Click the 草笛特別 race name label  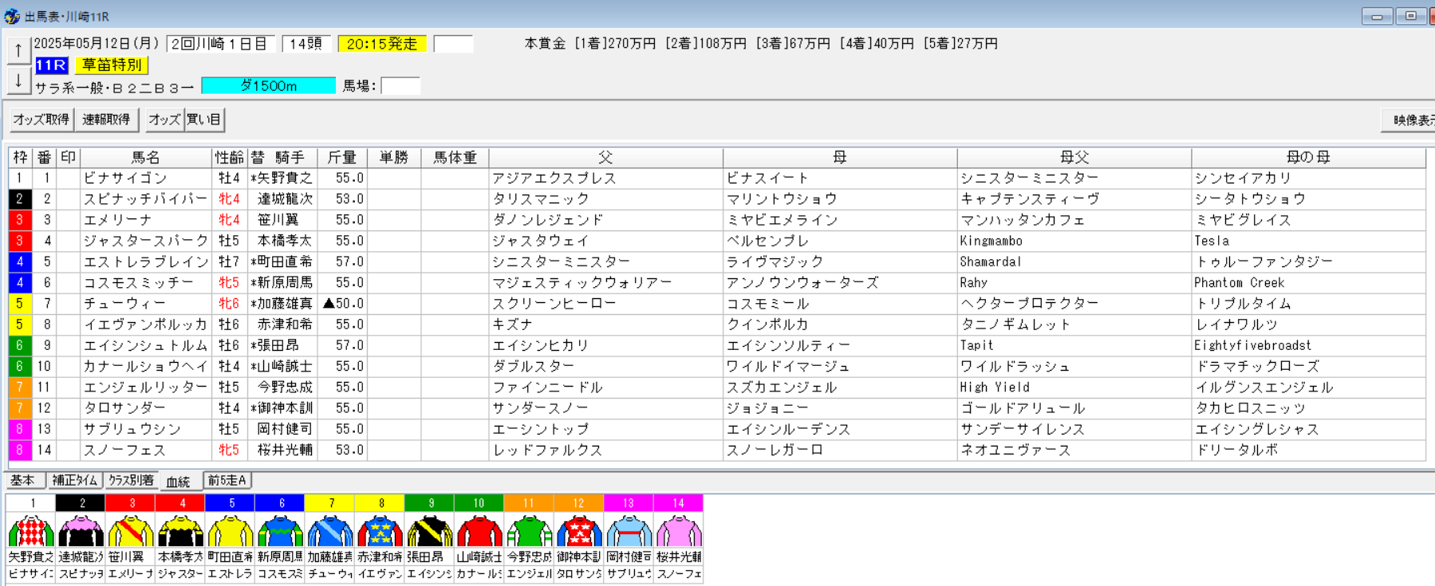(112, 65)
